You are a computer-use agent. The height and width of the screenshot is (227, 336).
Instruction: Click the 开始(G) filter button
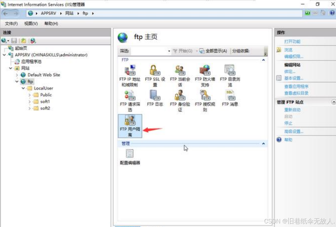[x=183, y=51]
